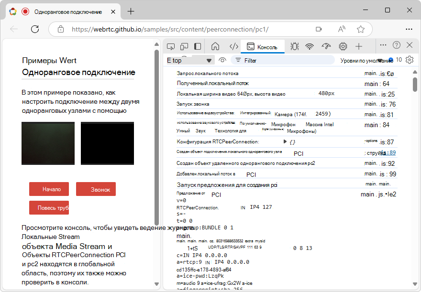Click the address bar URL
The width and height of the screenshot is (421, 292).
click(x=170, y=29)
